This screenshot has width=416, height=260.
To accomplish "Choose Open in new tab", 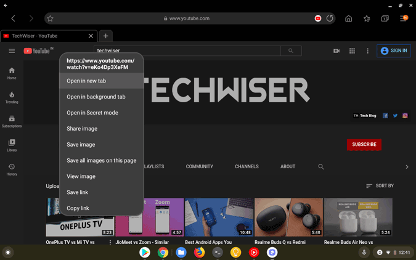I will pyautogui.click(x=102, y=81).
